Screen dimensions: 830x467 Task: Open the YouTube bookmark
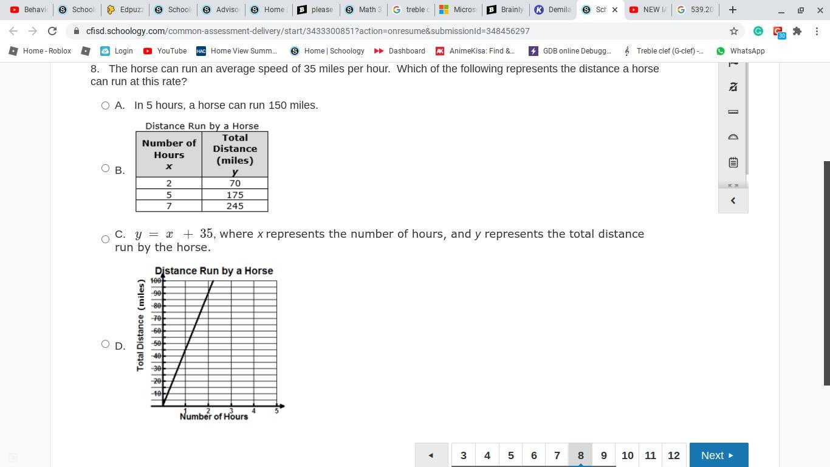165,51
